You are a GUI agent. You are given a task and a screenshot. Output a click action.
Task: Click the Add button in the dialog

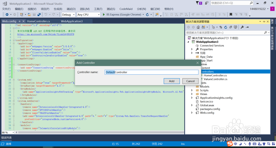coord(172,81)
